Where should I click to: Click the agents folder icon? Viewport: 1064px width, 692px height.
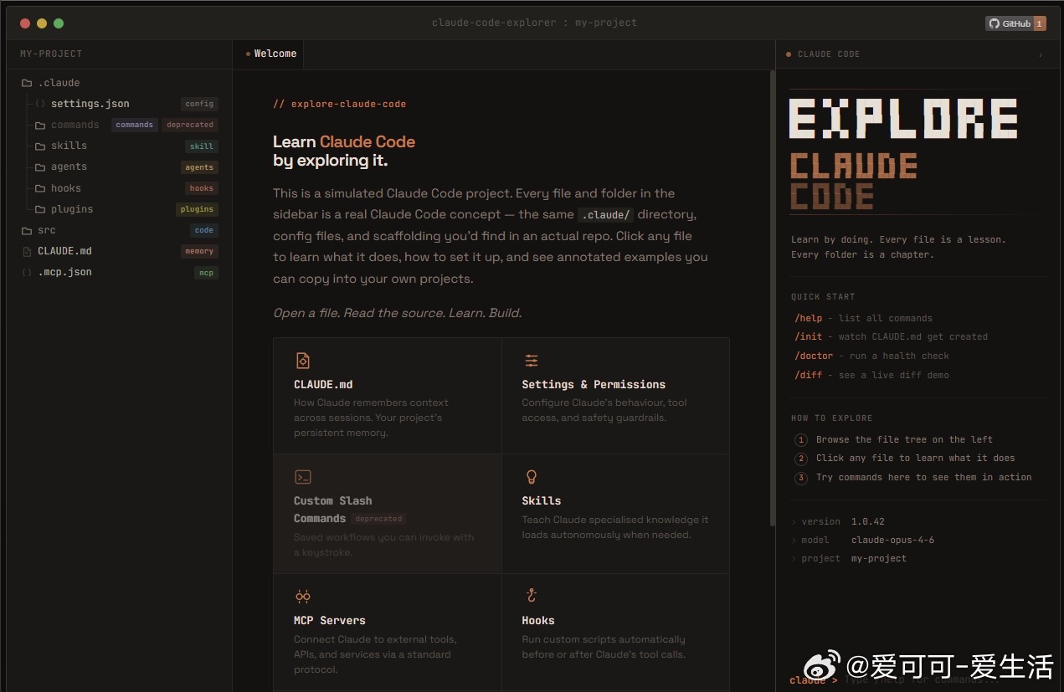pyautogui.click(x=40, y=167)
